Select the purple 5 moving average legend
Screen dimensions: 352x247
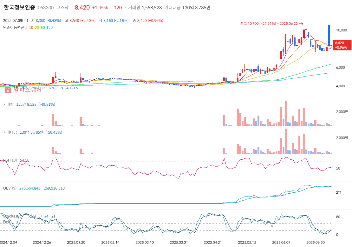coord(27,28)
